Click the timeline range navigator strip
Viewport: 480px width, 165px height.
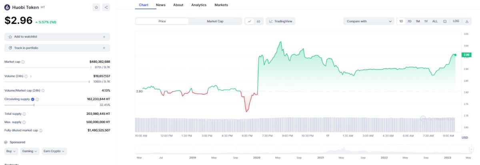pos(303,149)
